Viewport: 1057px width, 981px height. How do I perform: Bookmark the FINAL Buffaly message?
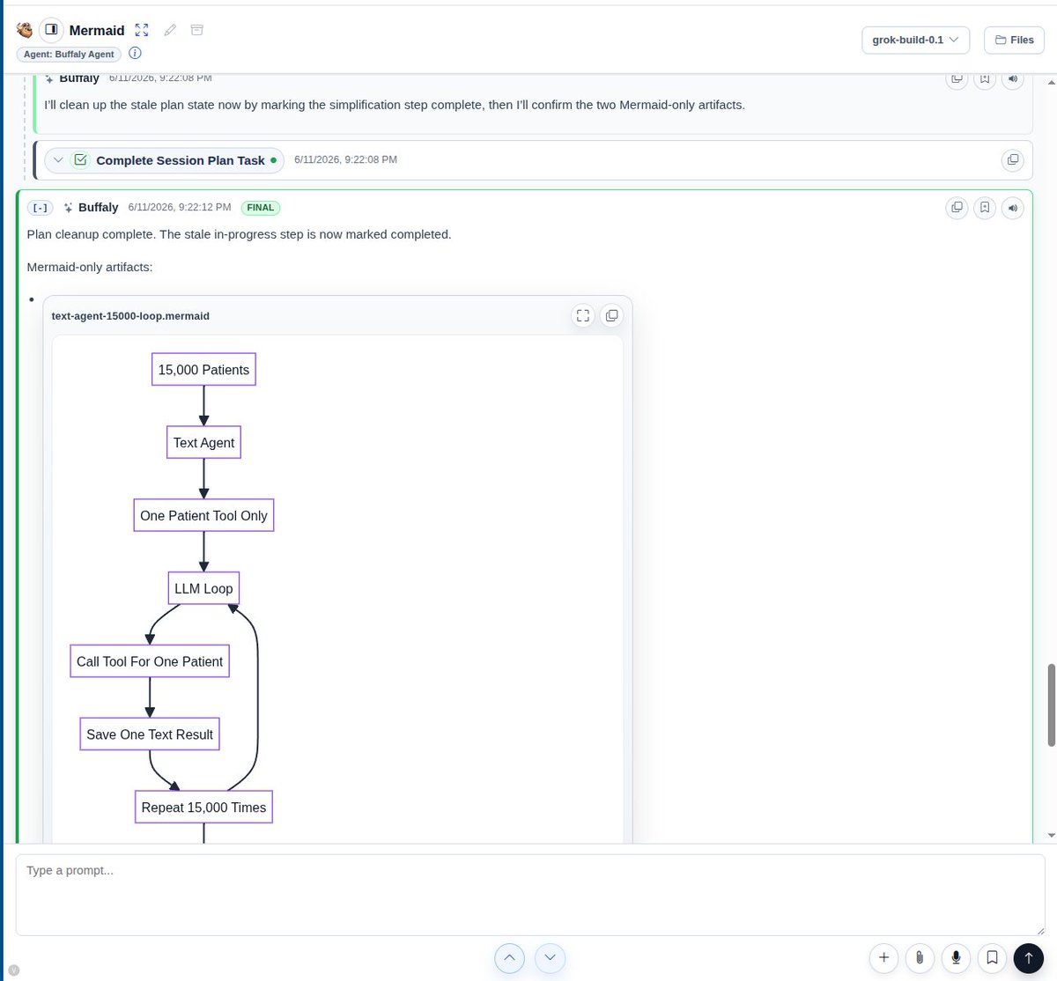point(985,208)
